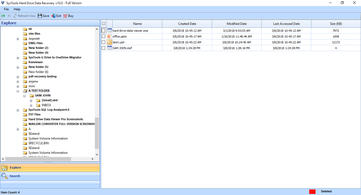Click the Search magnifier icon
The width and height of the screenshot is (361, 195).
point(4,176)
